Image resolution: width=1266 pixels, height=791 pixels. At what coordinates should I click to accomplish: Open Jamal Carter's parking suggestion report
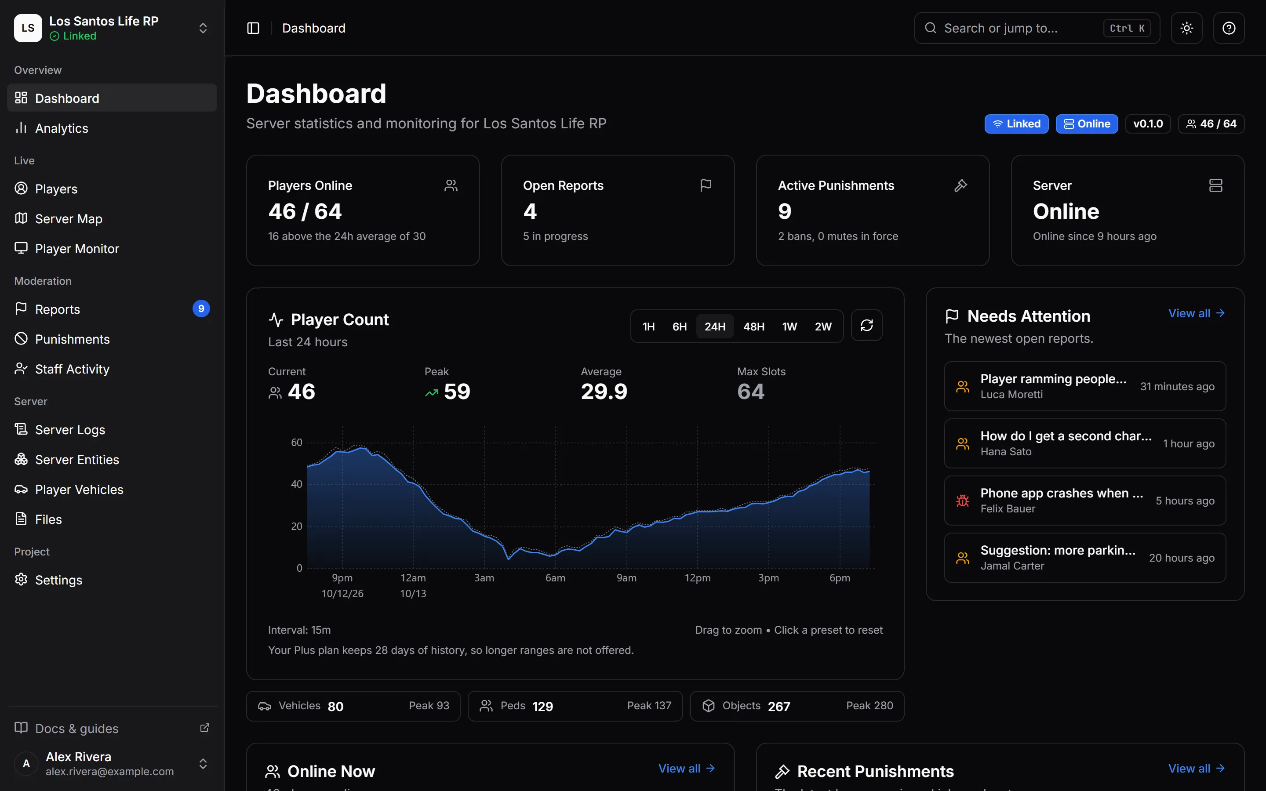[1084, 558]
